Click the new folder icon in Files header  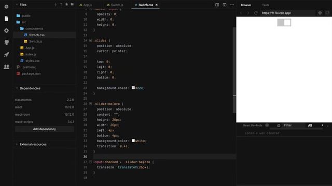click(72, 5)
